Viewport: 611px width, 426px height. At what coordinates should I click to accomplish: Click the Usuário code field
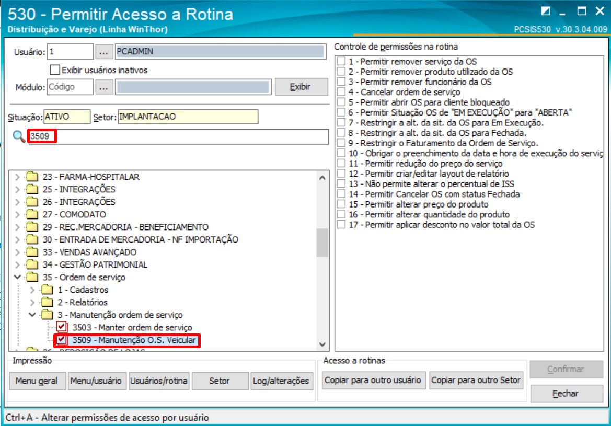pos(70,51)
